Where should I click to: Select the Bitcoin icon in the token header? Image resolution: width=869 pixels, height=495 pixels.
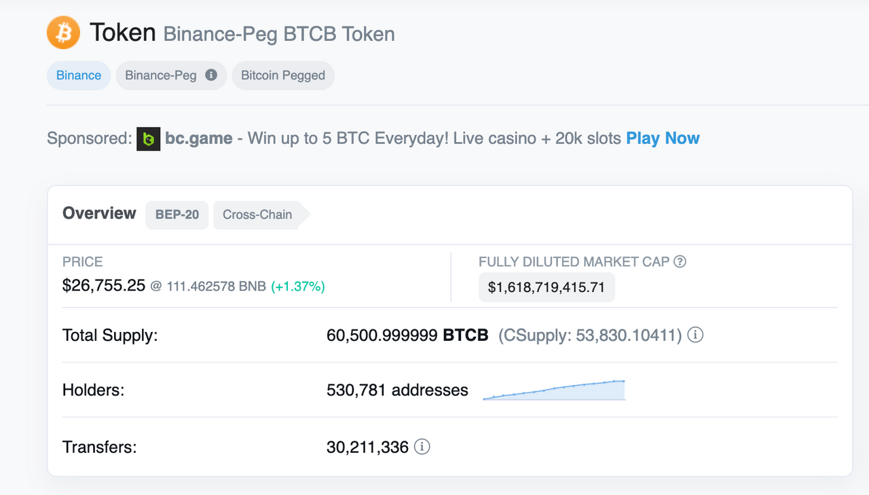[62, 32]
